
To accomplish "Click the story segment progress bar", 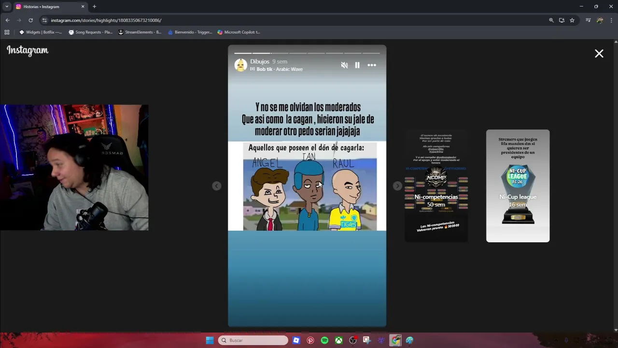I will click(x=307, y=53).
